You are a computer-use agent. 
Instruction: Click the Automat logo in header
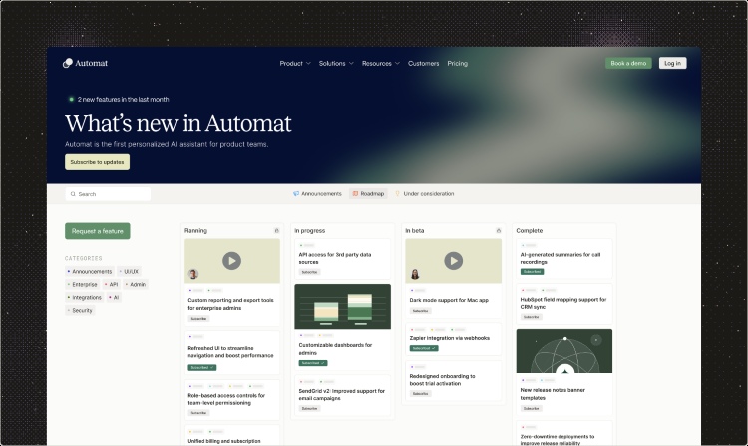coord(85,63)
